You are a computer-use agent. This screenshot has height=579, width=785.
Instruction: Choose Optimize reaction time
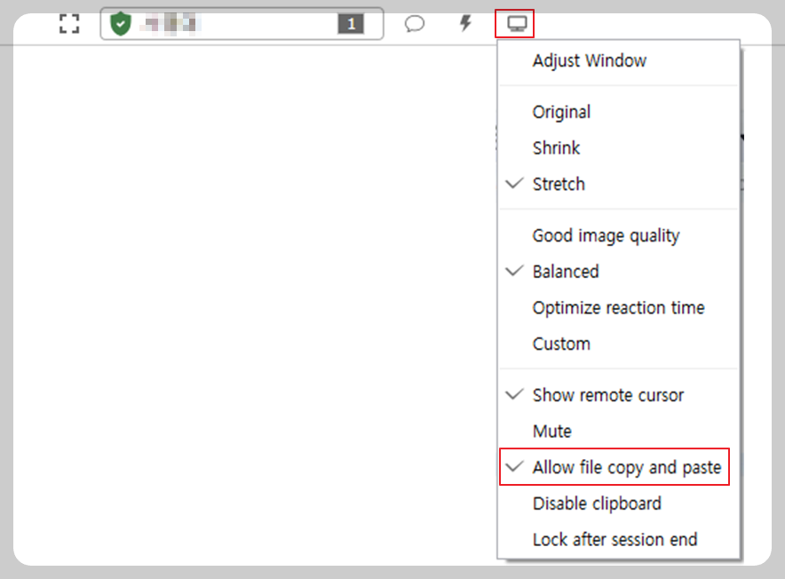pyautogui.click(x=618, y=307)
